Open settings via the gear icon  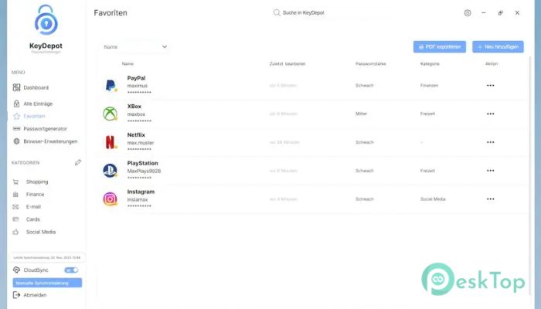pyautogui.click(x=468, y=13)
